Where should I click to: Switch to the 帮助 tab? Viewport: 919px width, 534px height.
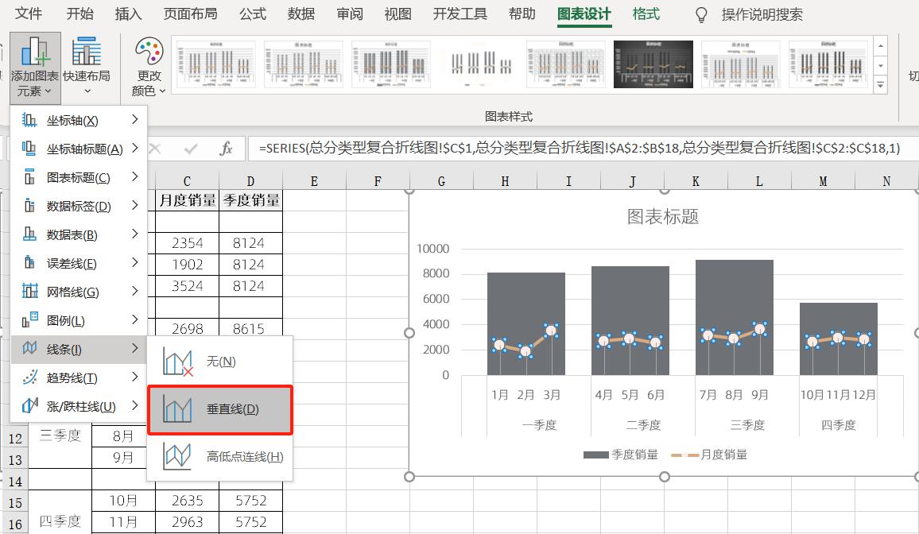pyautogui.click(x=522, y=14)
